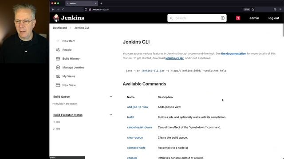Click the My Views icon
This screenshot has height=159, width=284.
[x=58, y=76]
